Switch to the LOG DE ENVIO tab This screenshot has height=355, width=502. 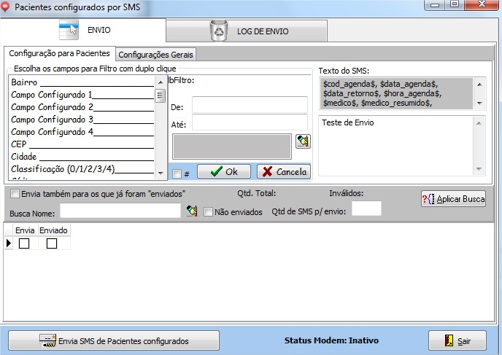[247, 31]
